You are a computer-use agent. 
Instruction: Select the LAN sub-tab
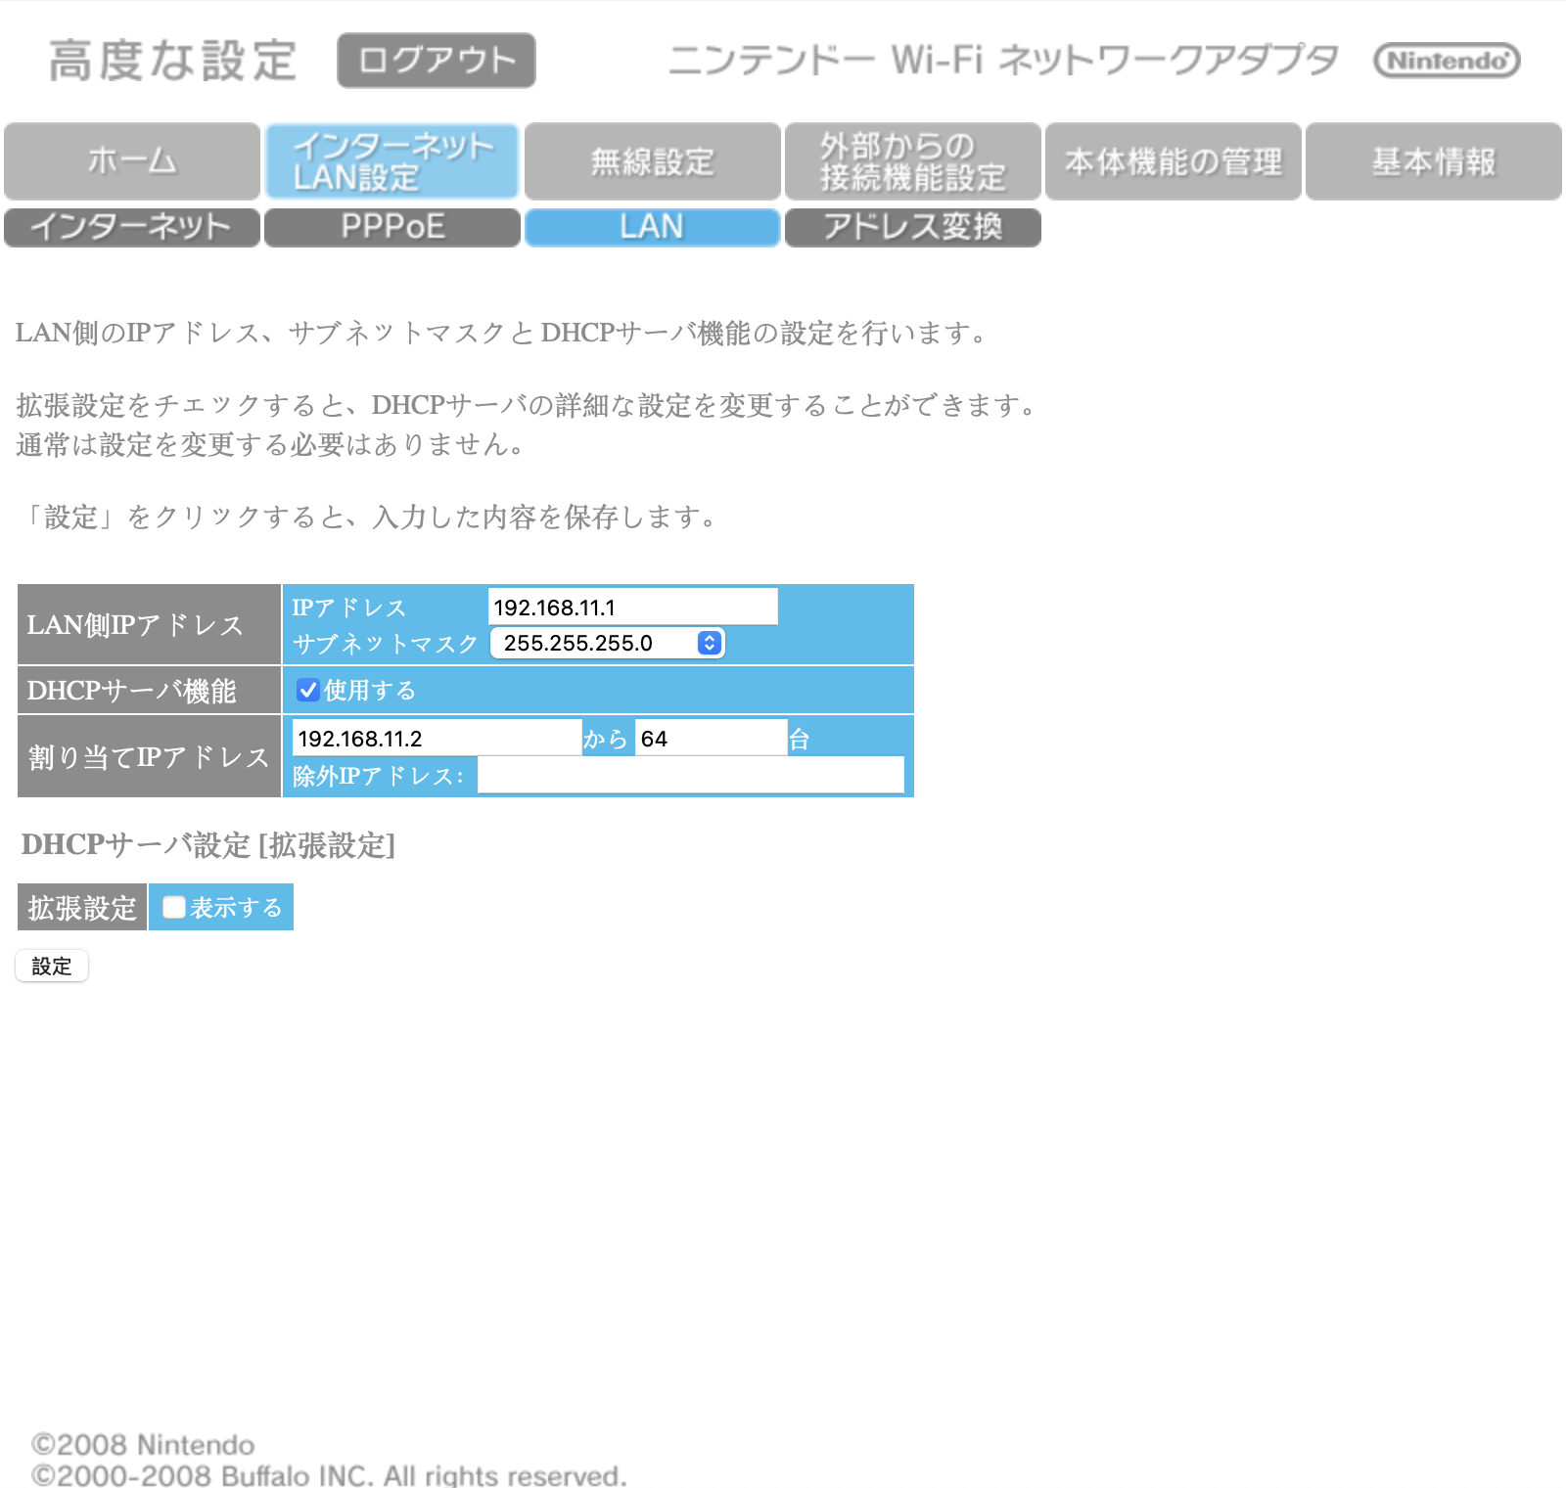point(653,227)
